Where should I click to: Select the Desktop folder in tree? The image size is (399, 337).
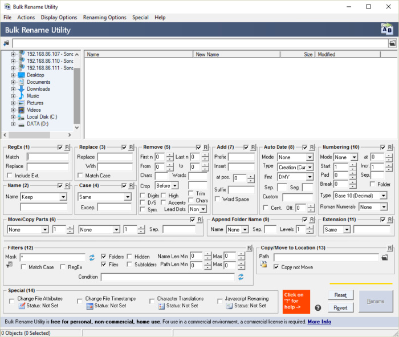(35, 75)
